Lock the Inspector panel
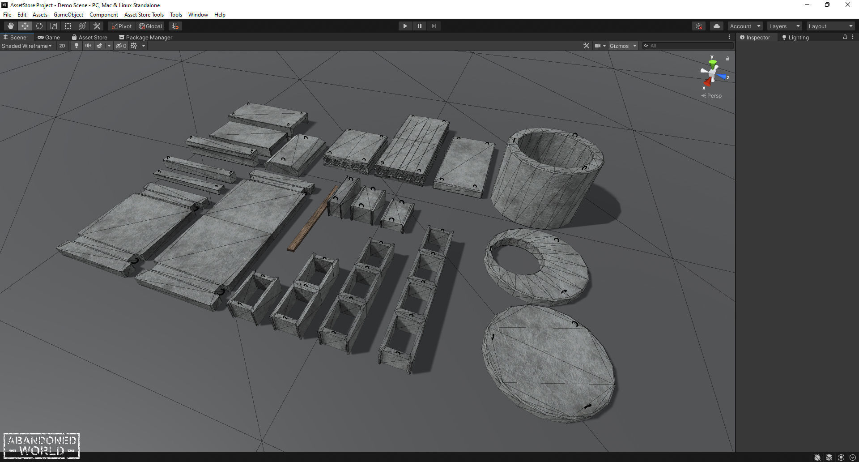The width and height of the screenshot is (859, 462). click(845, 37)
